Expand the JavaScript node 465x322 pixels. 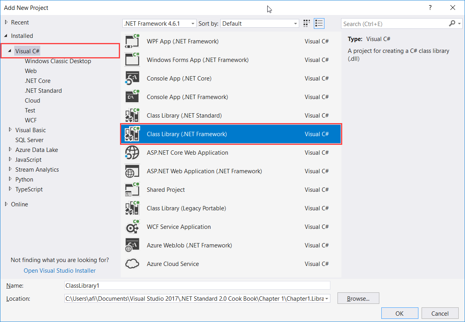pos(10,159)
